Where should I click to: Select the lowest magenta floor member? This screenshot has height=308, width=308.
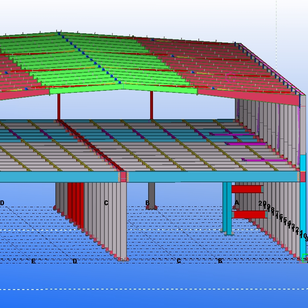coord(265,160)
